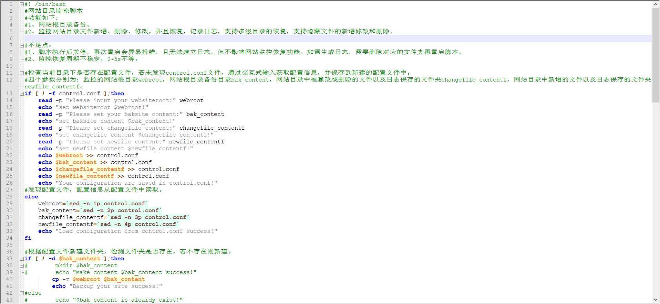Collapse the 'if [ ! -d $bak_content ]' block
The width and height of the screenshot is (660, 304).
pos(22,259)
